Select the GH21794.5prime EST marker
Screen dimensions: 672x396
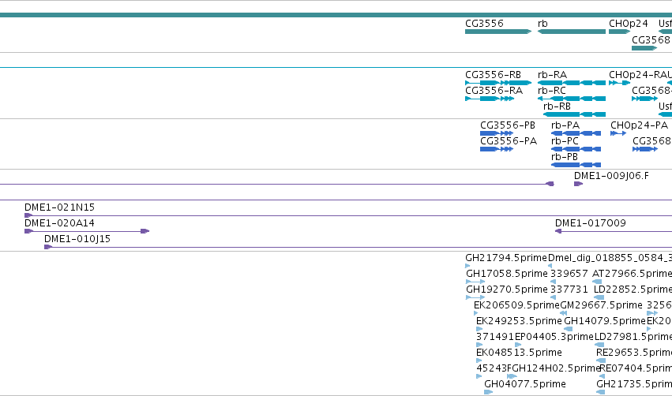pyautogui.click(x=467, y=266)
